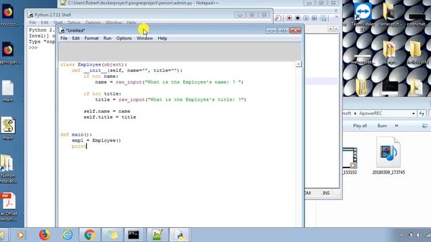Click Firefox in the taskbar
The image size is (431, 242).
tap(44, 235)
